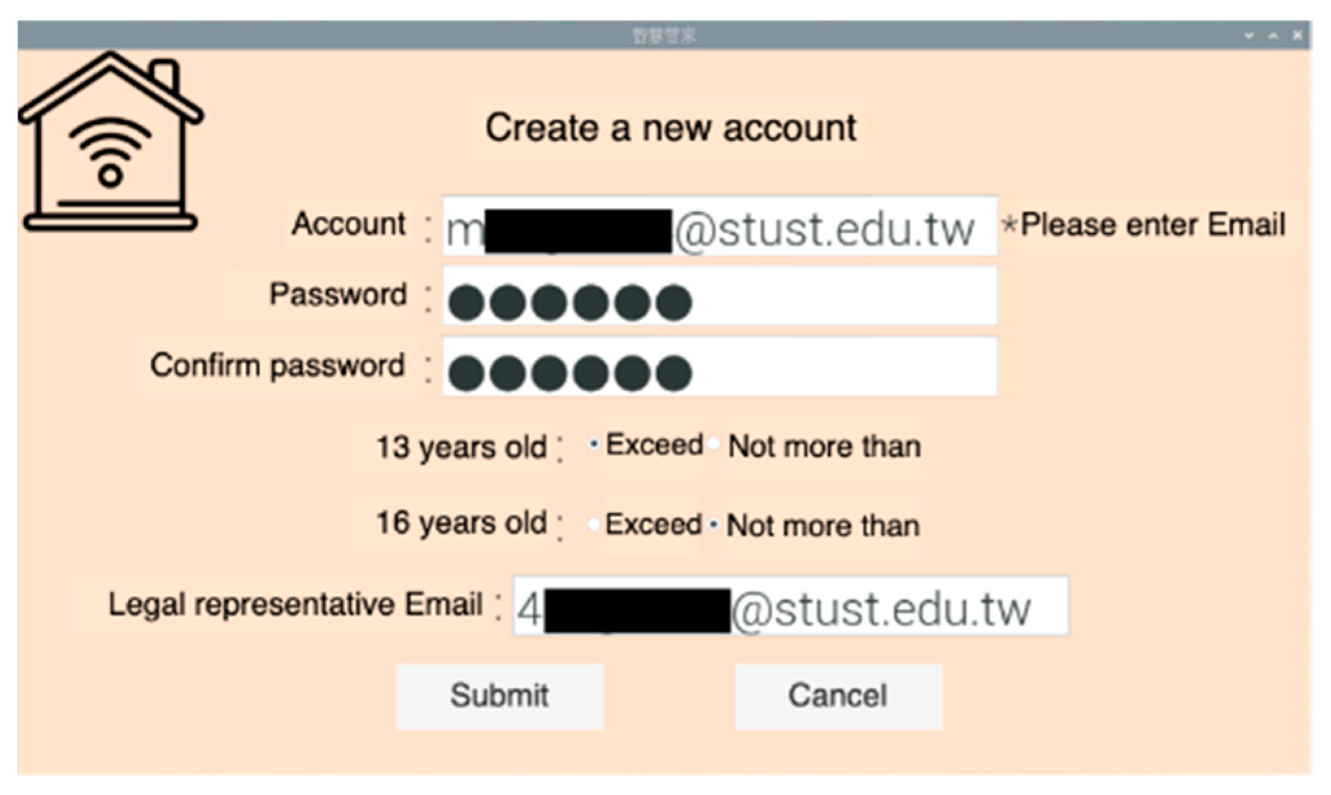
Task: Click the "13 years old" label
Action: tap(461, 447)
